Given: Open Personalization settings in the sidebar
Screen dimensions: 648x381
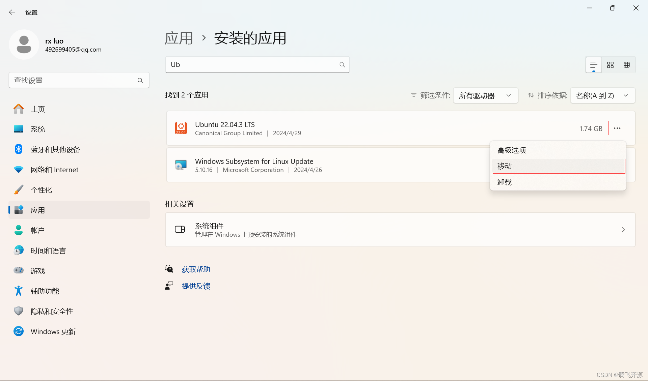Looking at the screenshot, I should [x=41, y=190].
